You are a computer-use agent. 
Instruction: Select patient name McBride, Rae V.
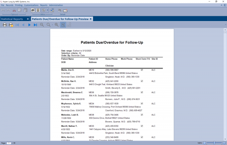(68, 81)
